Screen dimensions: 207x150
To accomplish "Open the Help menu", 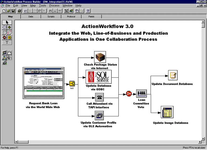I will (x=78, y=6).
